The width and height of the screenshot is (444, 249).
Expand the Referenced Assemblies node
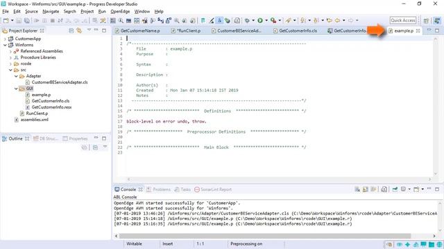click(x=11, y=51)
